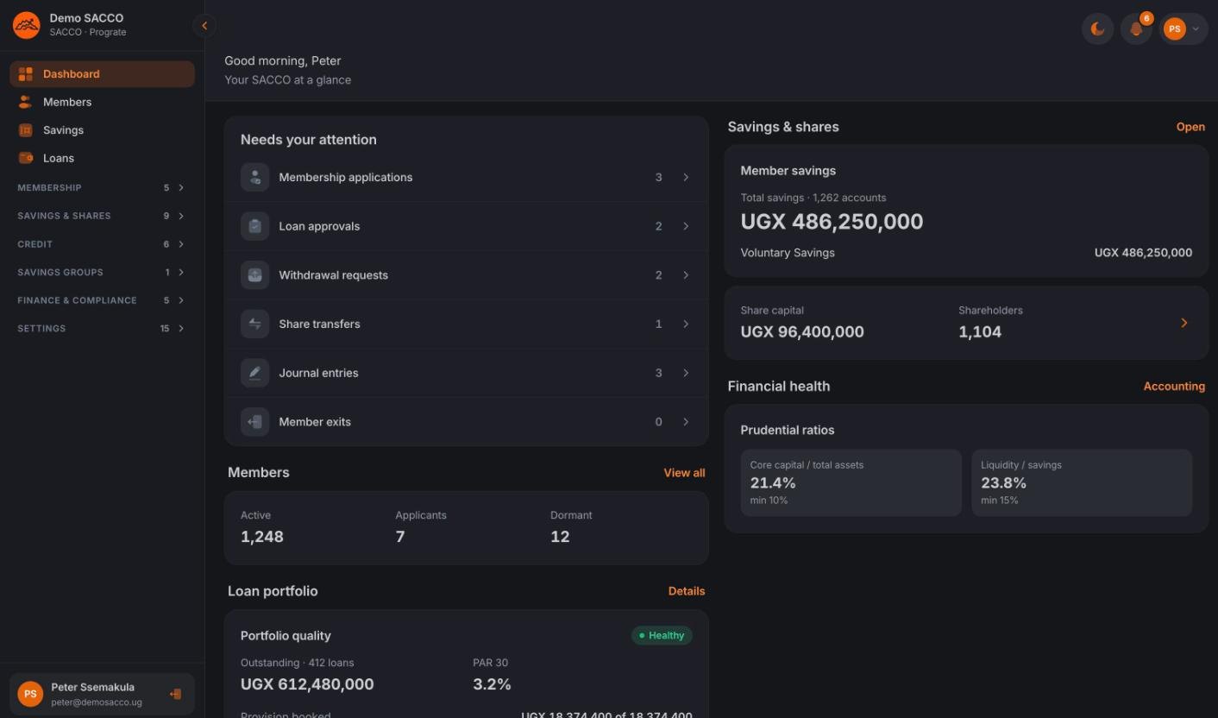Open Loans in the sidebar
The width and height of the screenshot is (1218, 718).
[x=102, y=158]
